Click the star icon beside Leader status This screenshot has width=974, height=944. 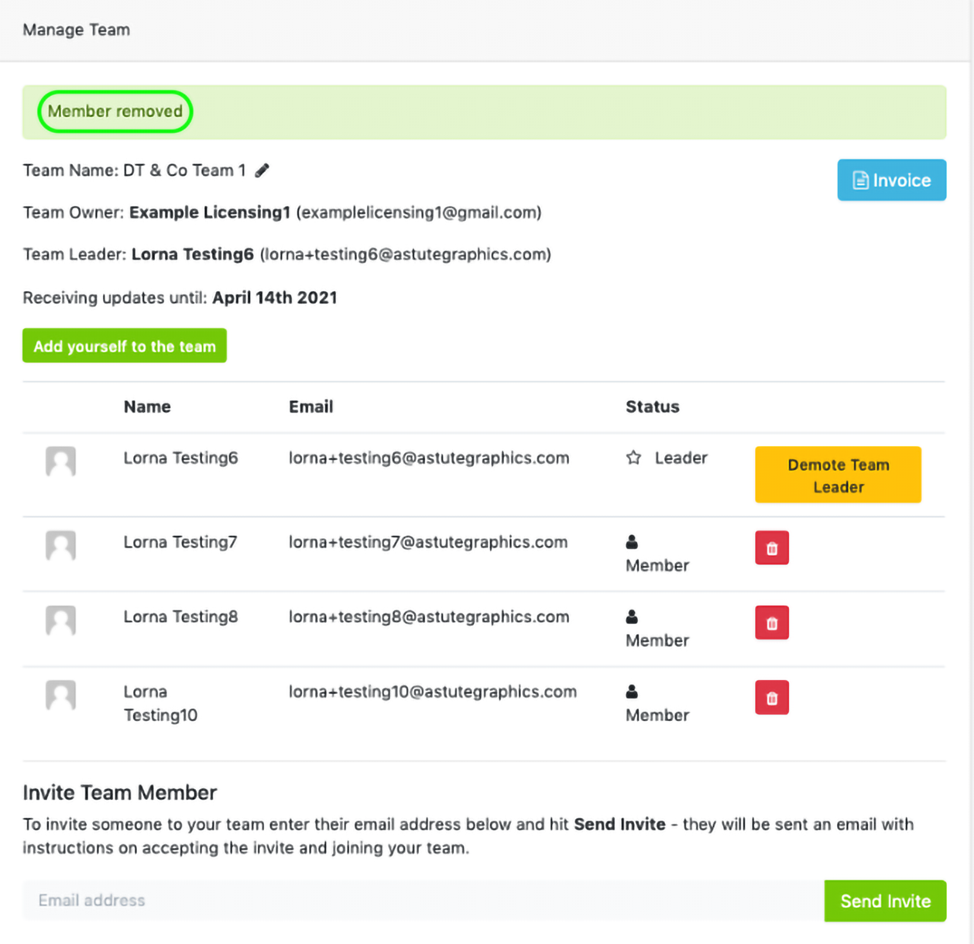634,458
